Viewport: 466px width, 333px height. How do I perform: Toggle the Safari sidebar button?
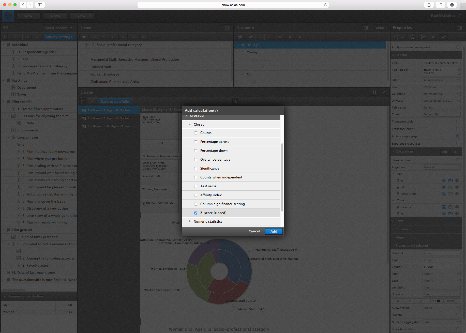click(x=40, y=5)
